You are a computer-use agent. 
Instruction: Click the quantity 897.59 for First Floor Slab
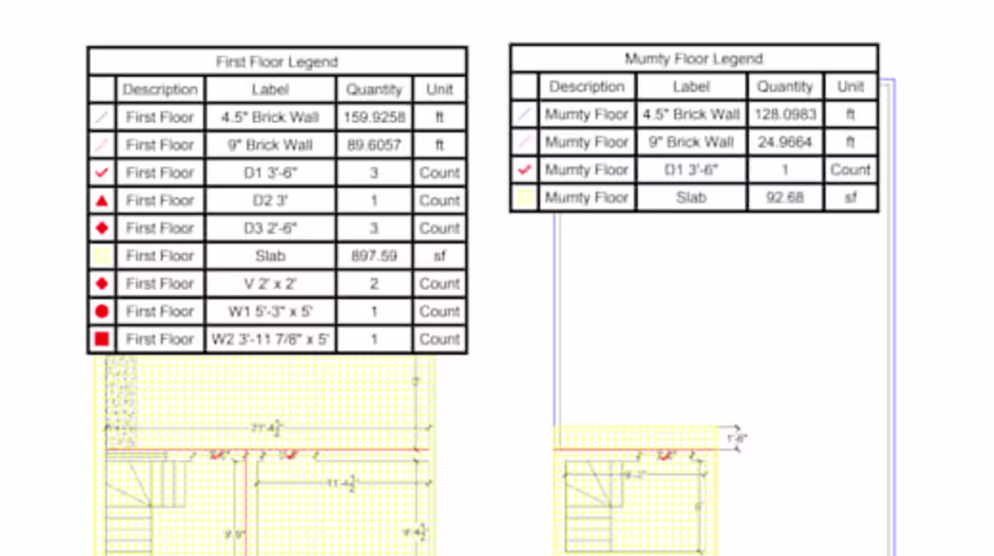click(x=374, y=256)
